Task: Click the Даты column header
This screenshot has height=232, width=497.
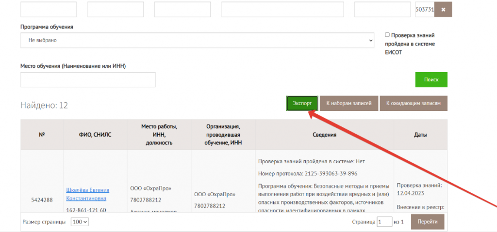Action: (x=420, y=135)
